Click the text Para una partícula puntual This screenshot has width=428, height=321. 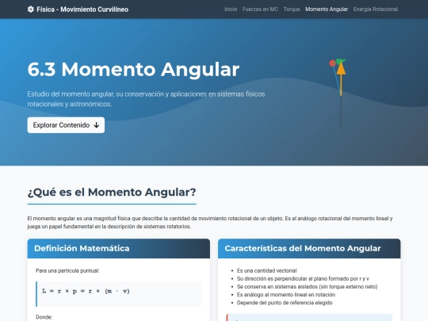point(67,271)
